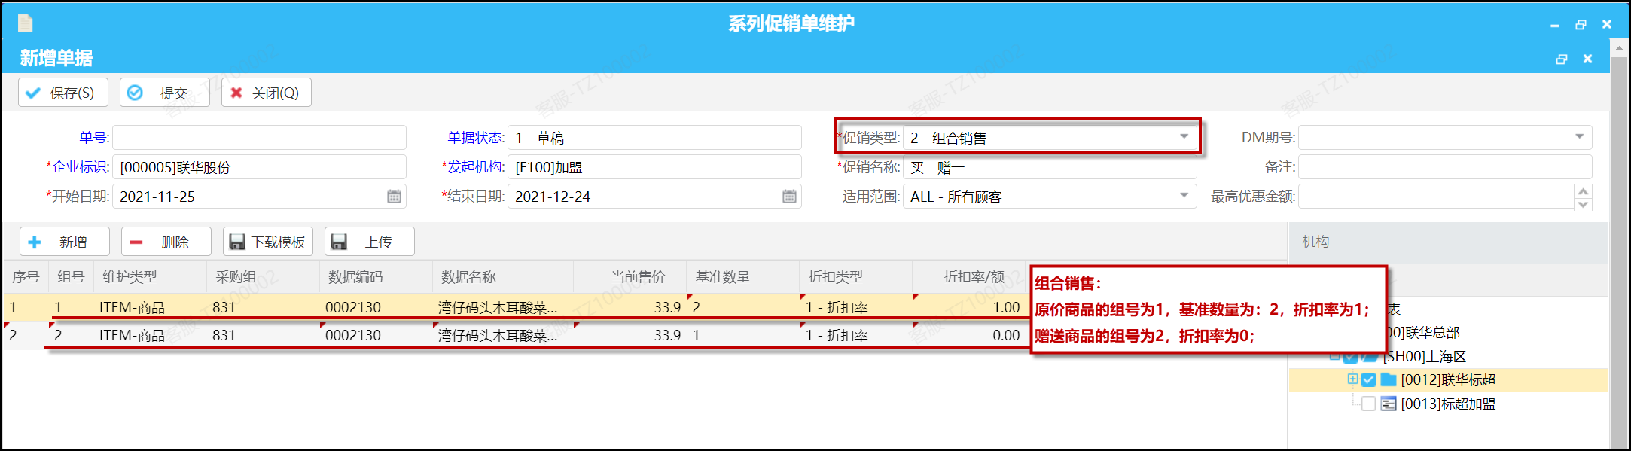Open calendar picker for 结束日期
Image resolution: width=1631 pixels, height=451 pixels.
pos(789,197)
